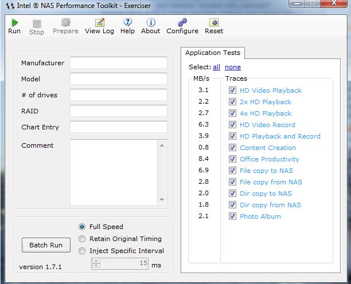
Task: Click the Prepare gear icon
Action: click(66, 22)
